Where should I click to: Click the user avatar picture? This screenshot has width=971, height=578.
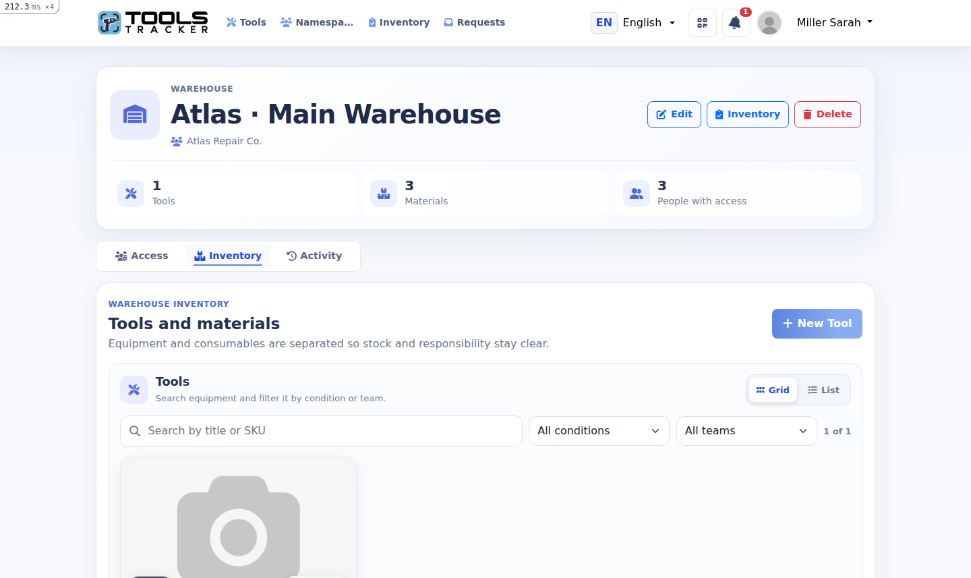tap(769, 23)
